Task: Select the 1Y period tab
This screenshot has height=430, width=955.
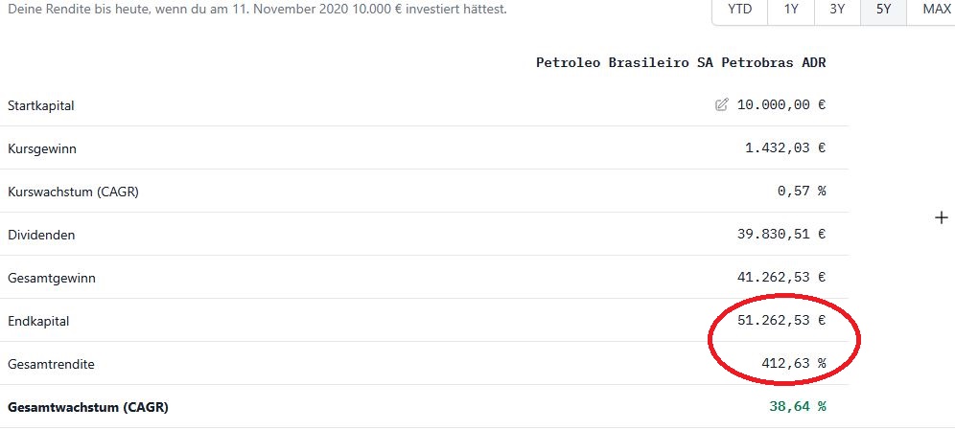Action: click(x=791, y=10)
